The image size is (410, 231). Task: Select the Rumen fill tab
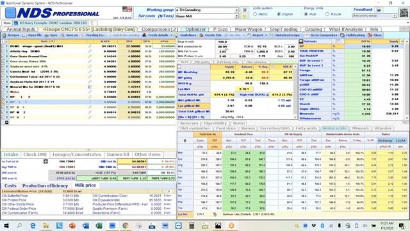coord(118,155)
